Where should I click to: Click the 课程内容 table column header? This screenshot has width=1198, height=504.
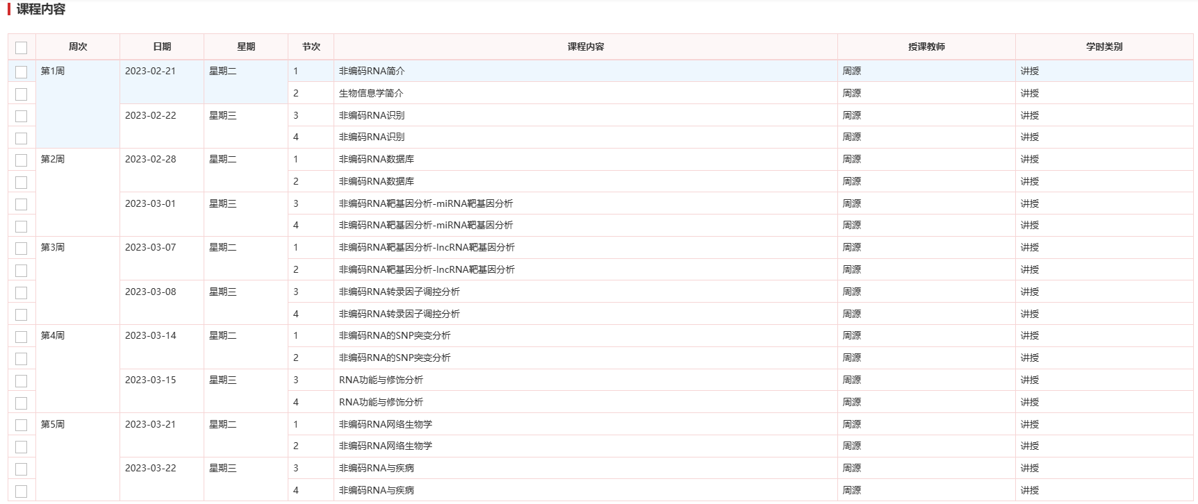[x=586, y=47]
